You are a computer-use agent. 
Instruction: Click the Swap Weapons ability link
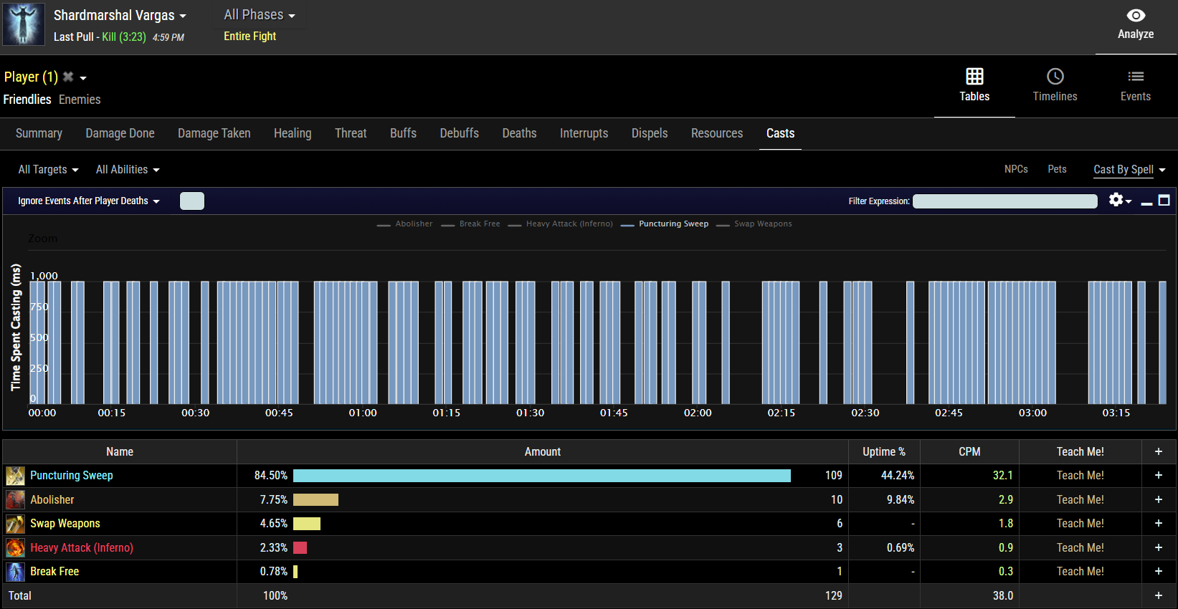[x=65, y=524]
